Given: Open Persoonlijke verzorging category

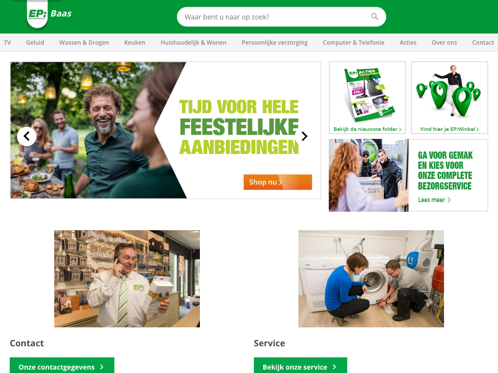Looking at the screenshot, I should pos(275,43).
